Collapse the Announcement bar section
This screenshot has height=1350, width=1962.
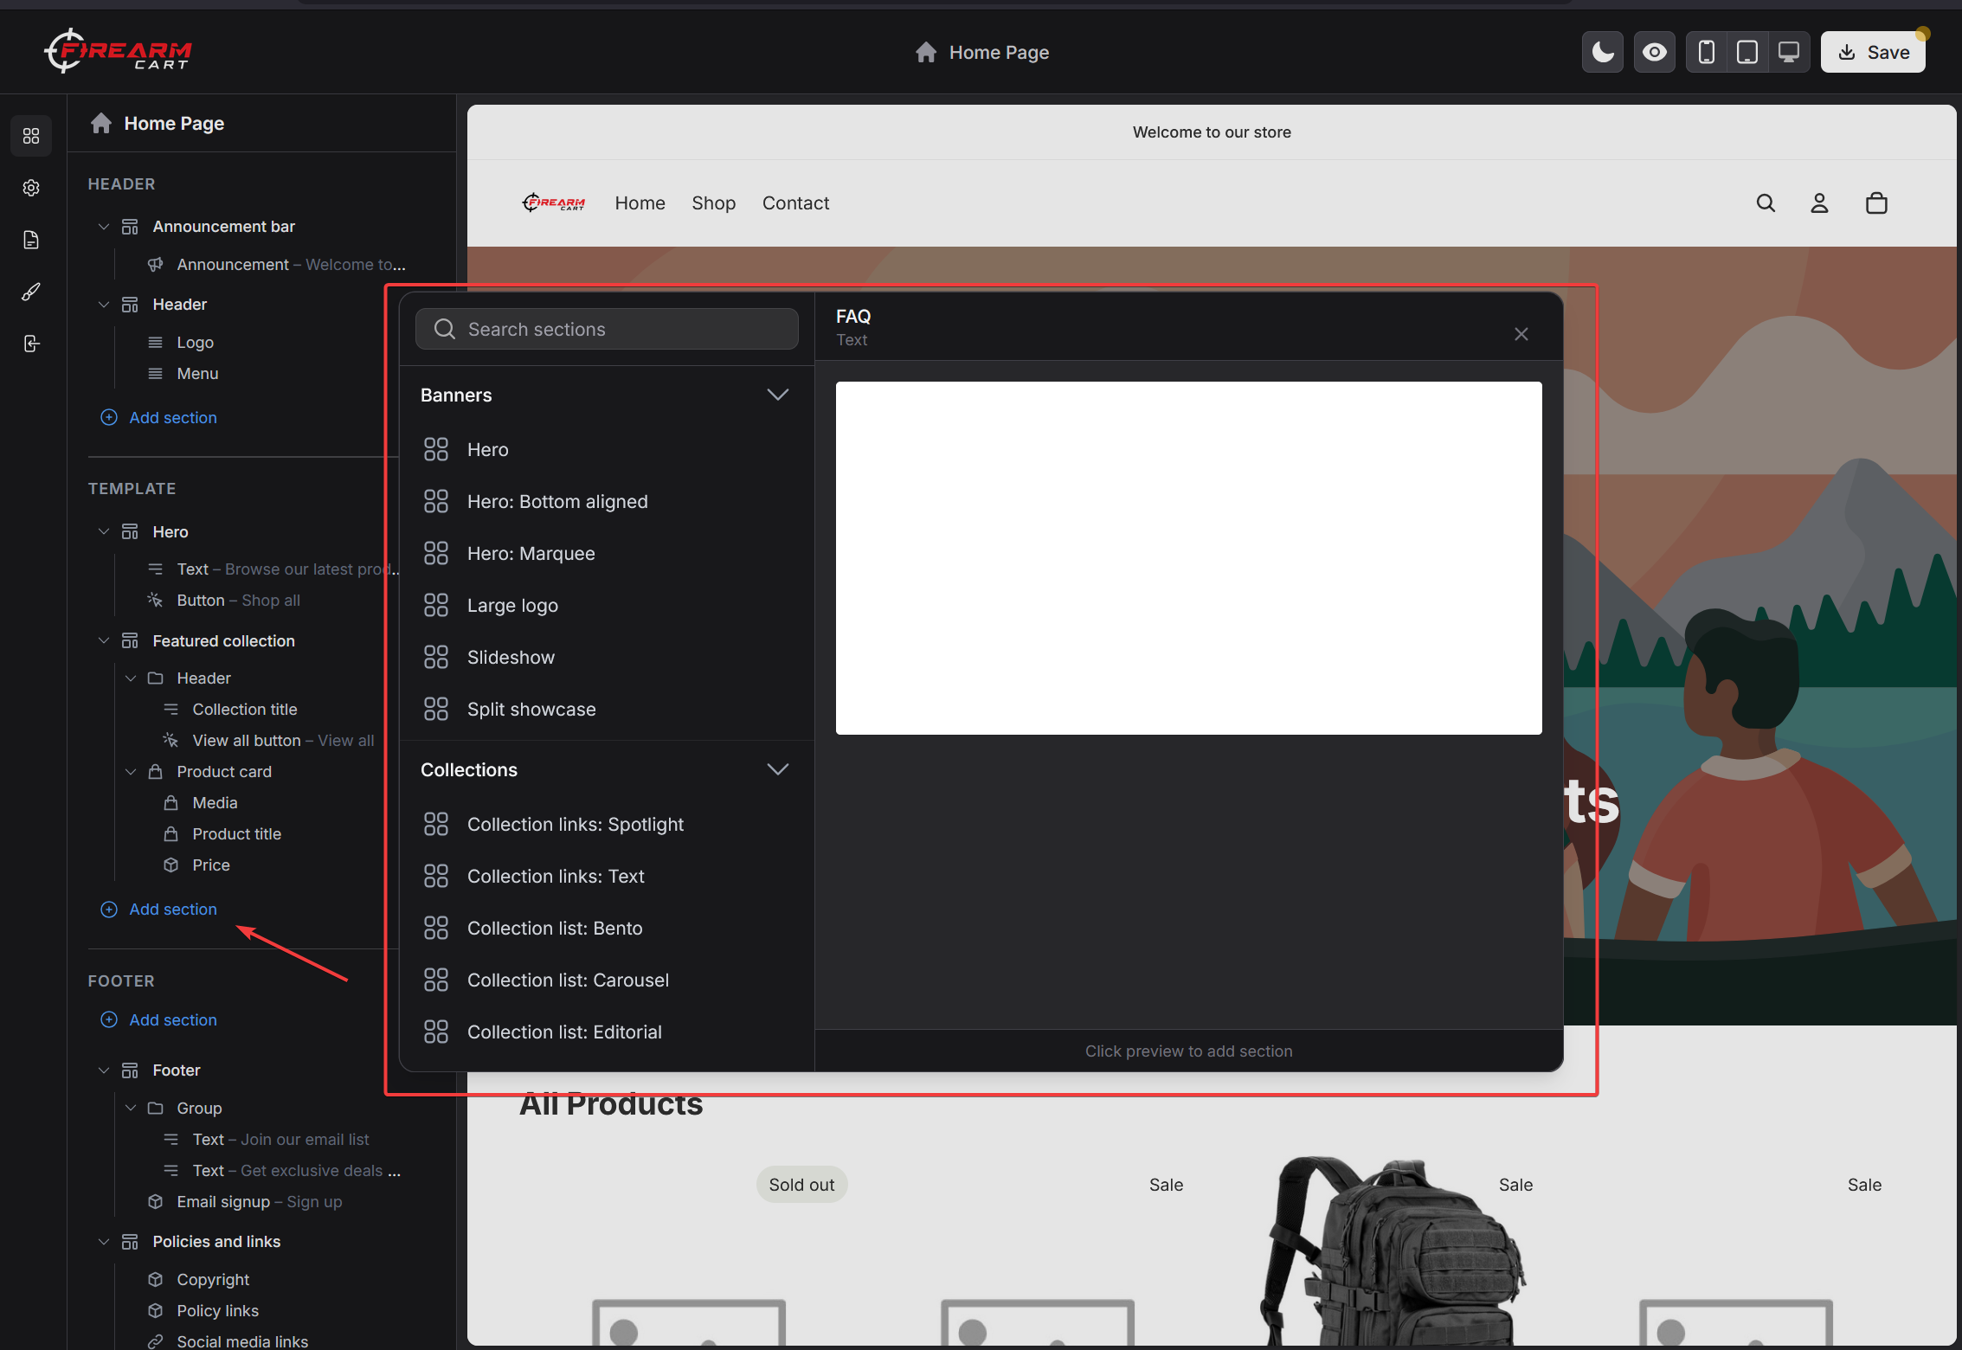pyautogui.click(x=104, y=227)
